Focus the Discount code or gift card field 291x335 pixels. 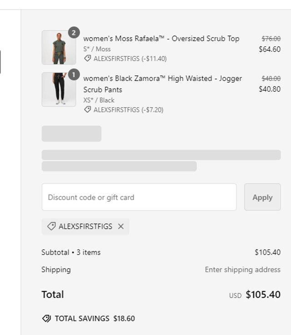click(x=139, y=197)
